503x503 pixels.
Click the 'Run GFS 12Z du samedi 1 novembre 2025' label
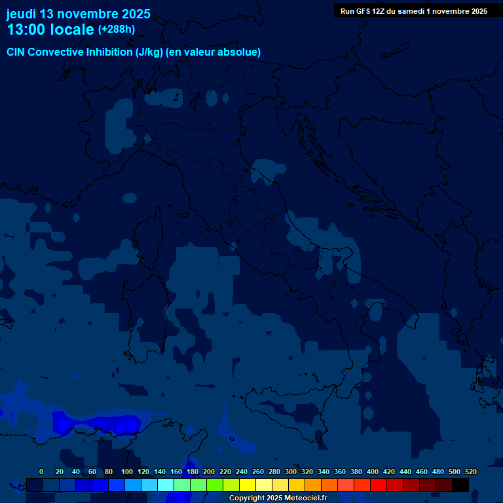tap(414, 11)
